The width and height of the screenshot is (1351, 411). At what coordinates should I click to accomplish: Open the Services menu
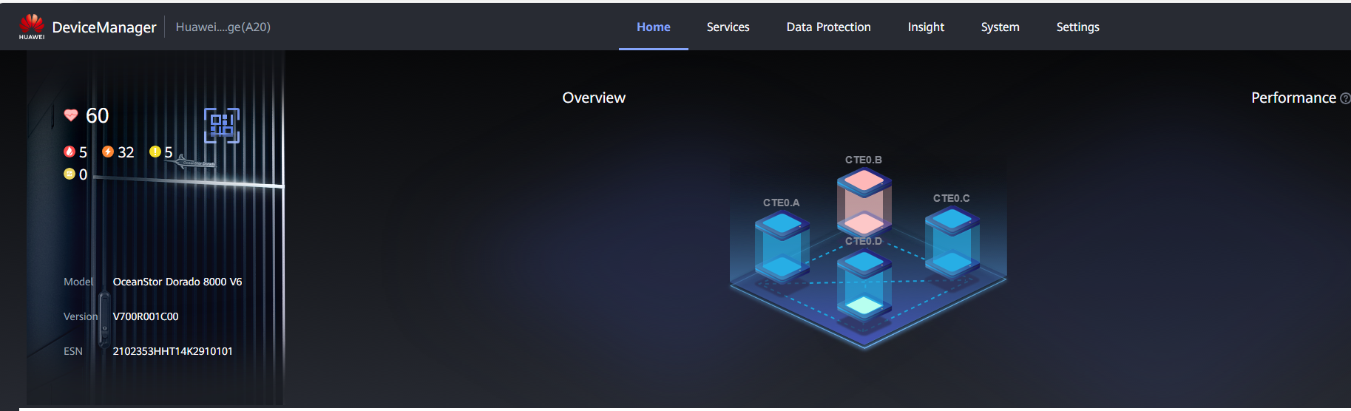728,27
